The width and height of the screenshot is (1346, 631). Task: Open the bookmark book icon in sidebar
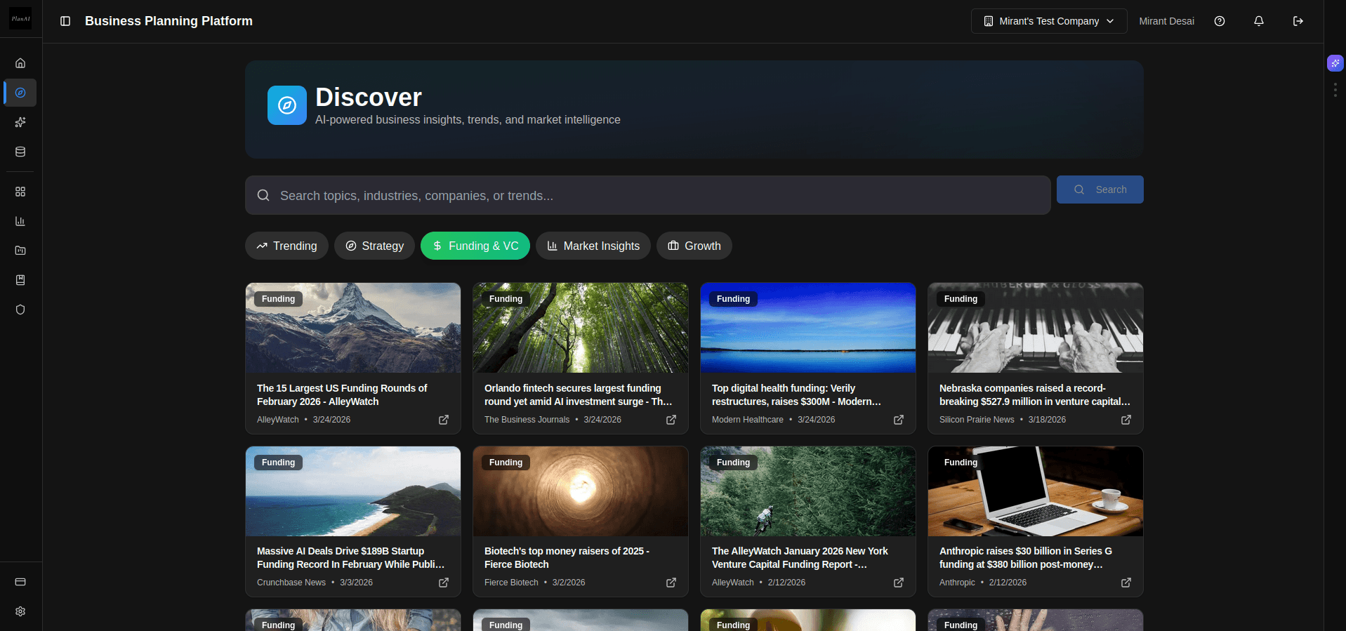point(20,280)
